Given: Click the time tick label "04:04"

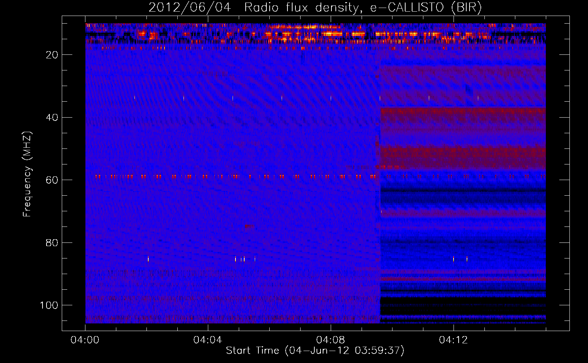Looking at the screenshot, I should click(208, 340).
